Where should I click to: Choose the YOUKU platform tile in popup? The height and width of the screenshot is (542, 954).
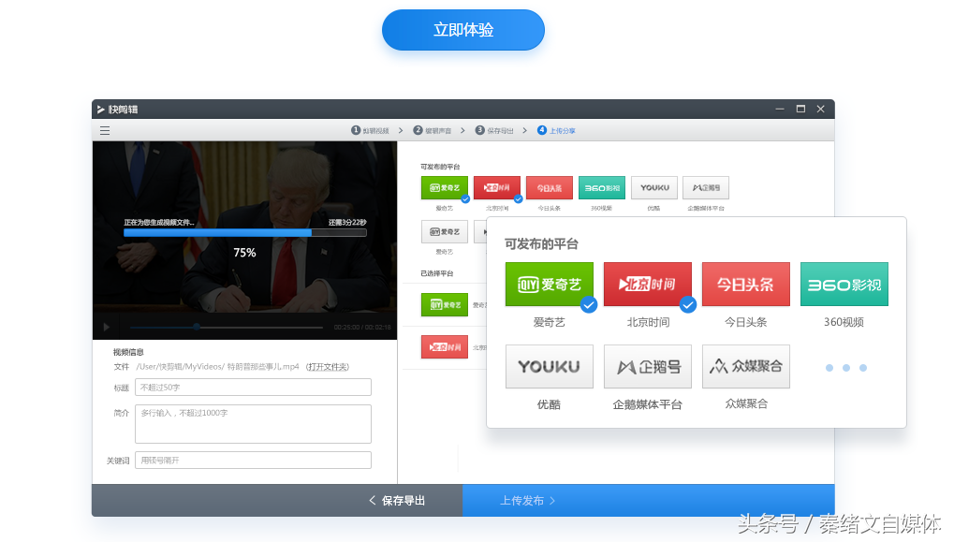point(549,367)
